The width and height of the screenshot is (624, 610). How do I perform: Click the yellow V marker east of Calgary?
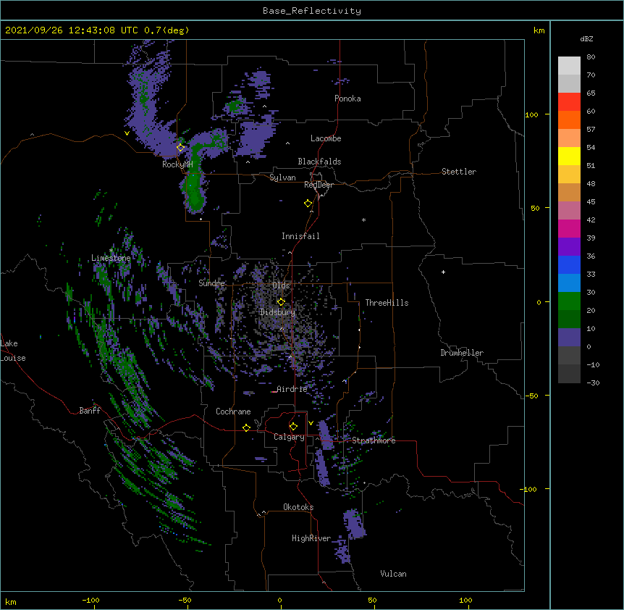click(311, 423)
